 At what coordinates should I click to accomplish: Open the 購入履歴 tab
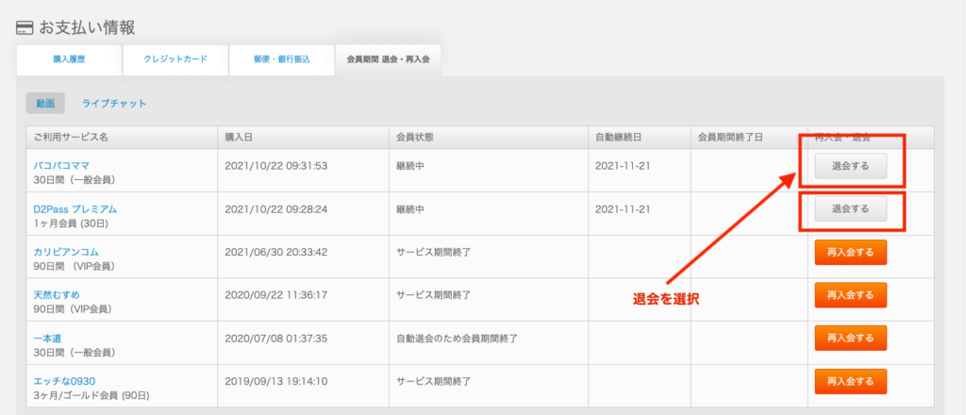coord(69,59)
